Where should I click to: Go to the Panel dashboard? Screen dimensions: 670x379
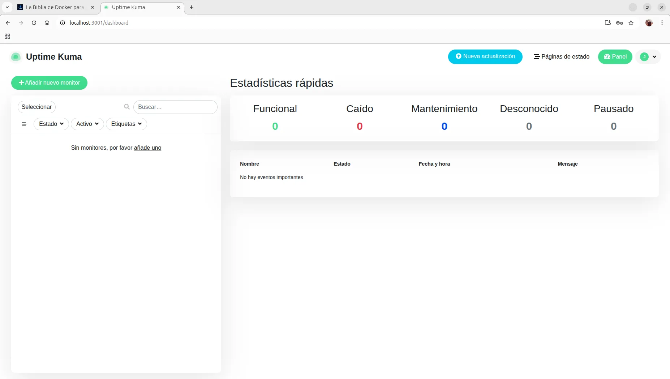pyautogui.click(x=615, y=56)
